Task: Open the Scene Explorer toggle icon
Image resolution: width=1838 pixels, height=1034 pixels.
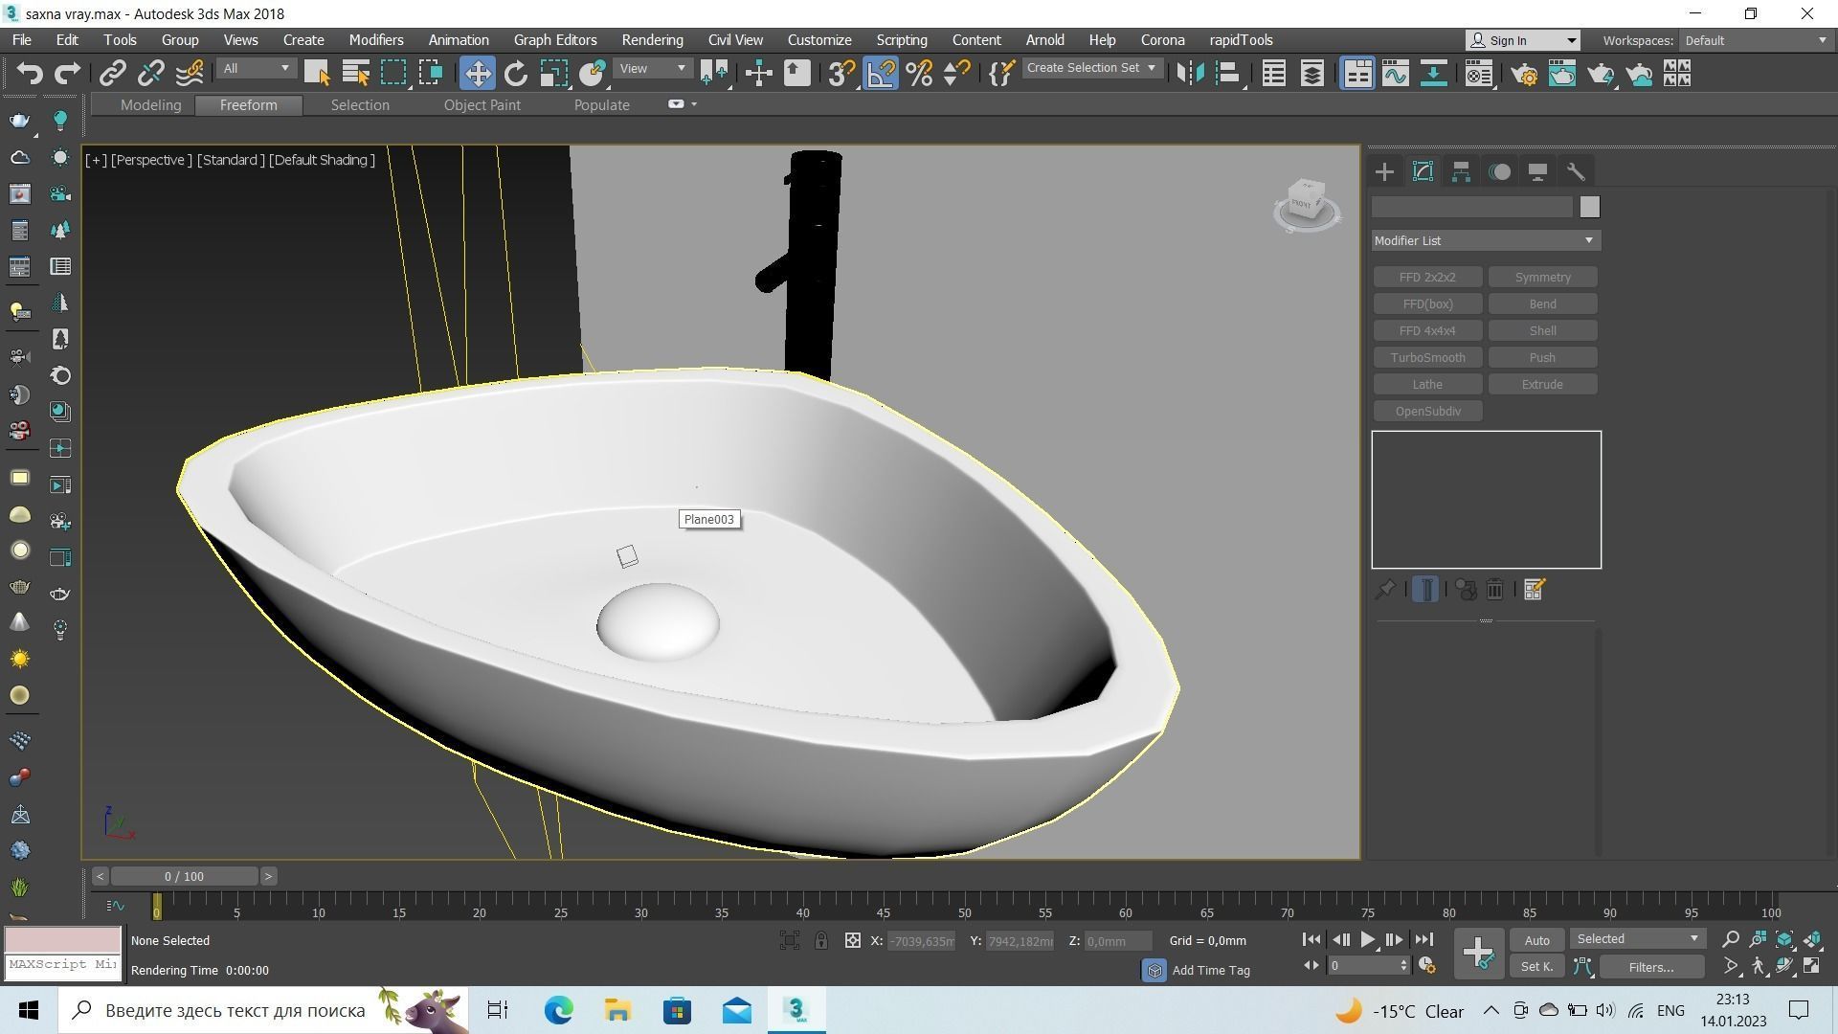Action: [1273, 73]
